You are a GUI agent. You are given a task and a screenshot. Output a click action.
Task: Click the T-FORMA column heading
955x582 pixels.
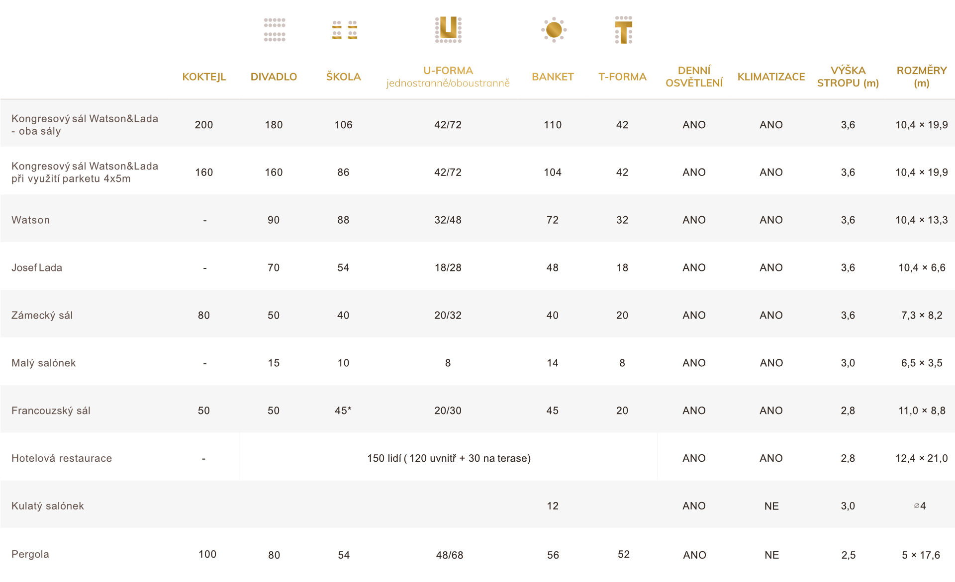(622, 77)
